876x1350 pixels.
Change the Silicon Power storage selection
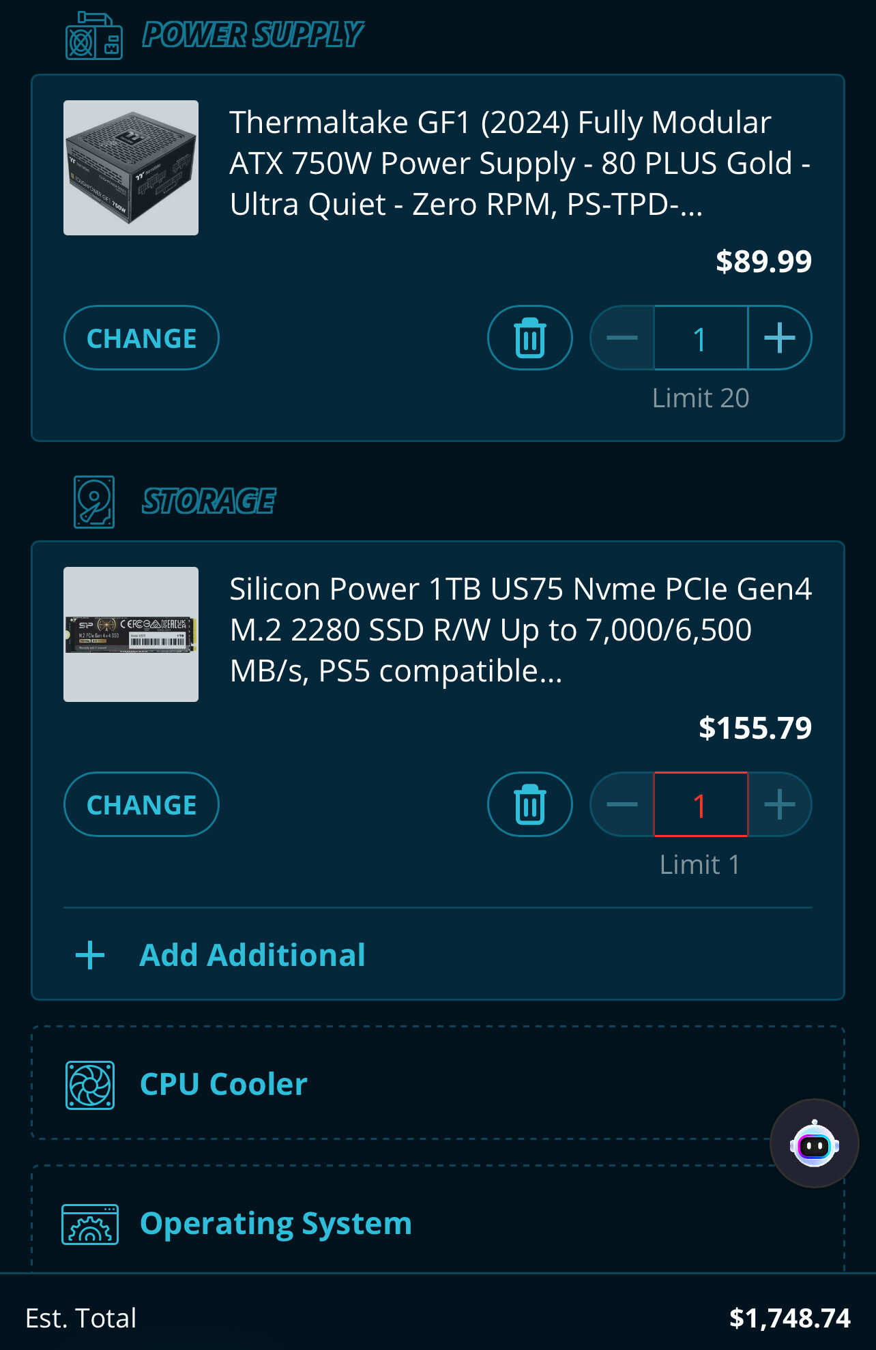click(x=141, y=804)
